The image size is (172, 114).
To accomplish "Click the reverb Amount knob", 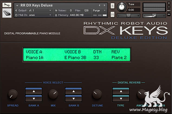I will [x=141, y=95].
